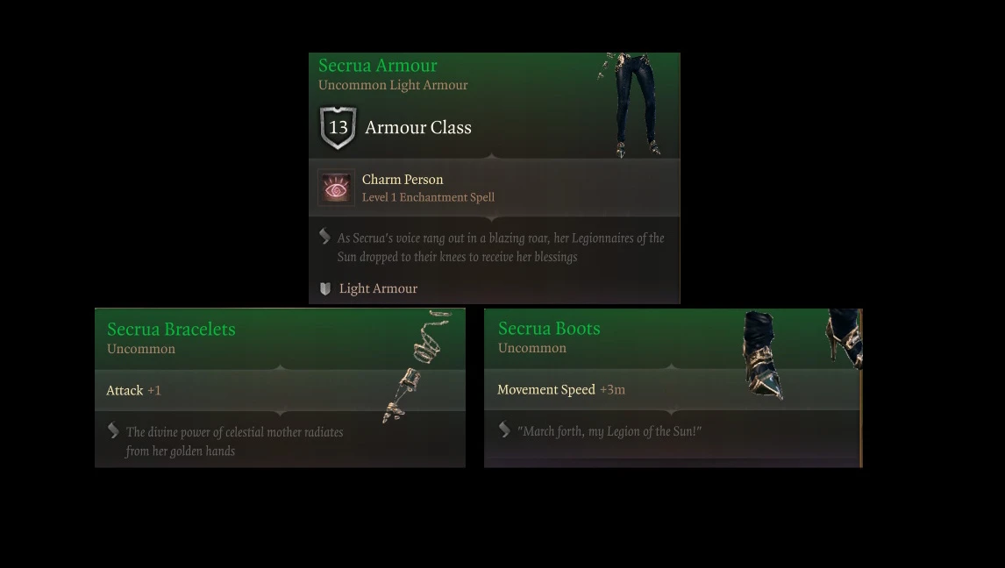Click the Level 1 Enchantment Spell text

pyautogui.click(x=428, y=197)
